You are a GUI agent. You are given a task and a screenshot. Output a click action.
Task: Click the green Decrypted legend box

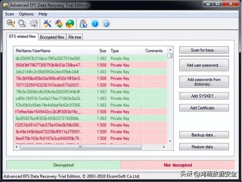point(64,165)
